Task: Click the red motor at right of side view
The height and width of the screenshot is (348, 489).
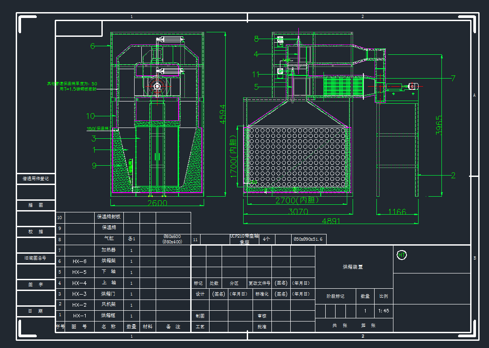Action: coord(413,86)
